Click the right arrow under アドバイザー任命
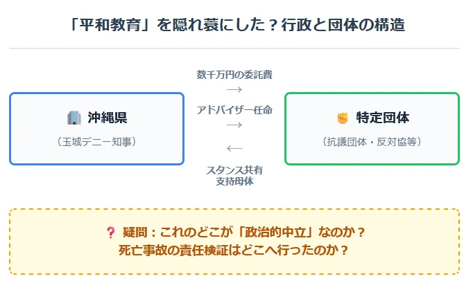This screenshot has width=473, height=290. tap(234, 125)
